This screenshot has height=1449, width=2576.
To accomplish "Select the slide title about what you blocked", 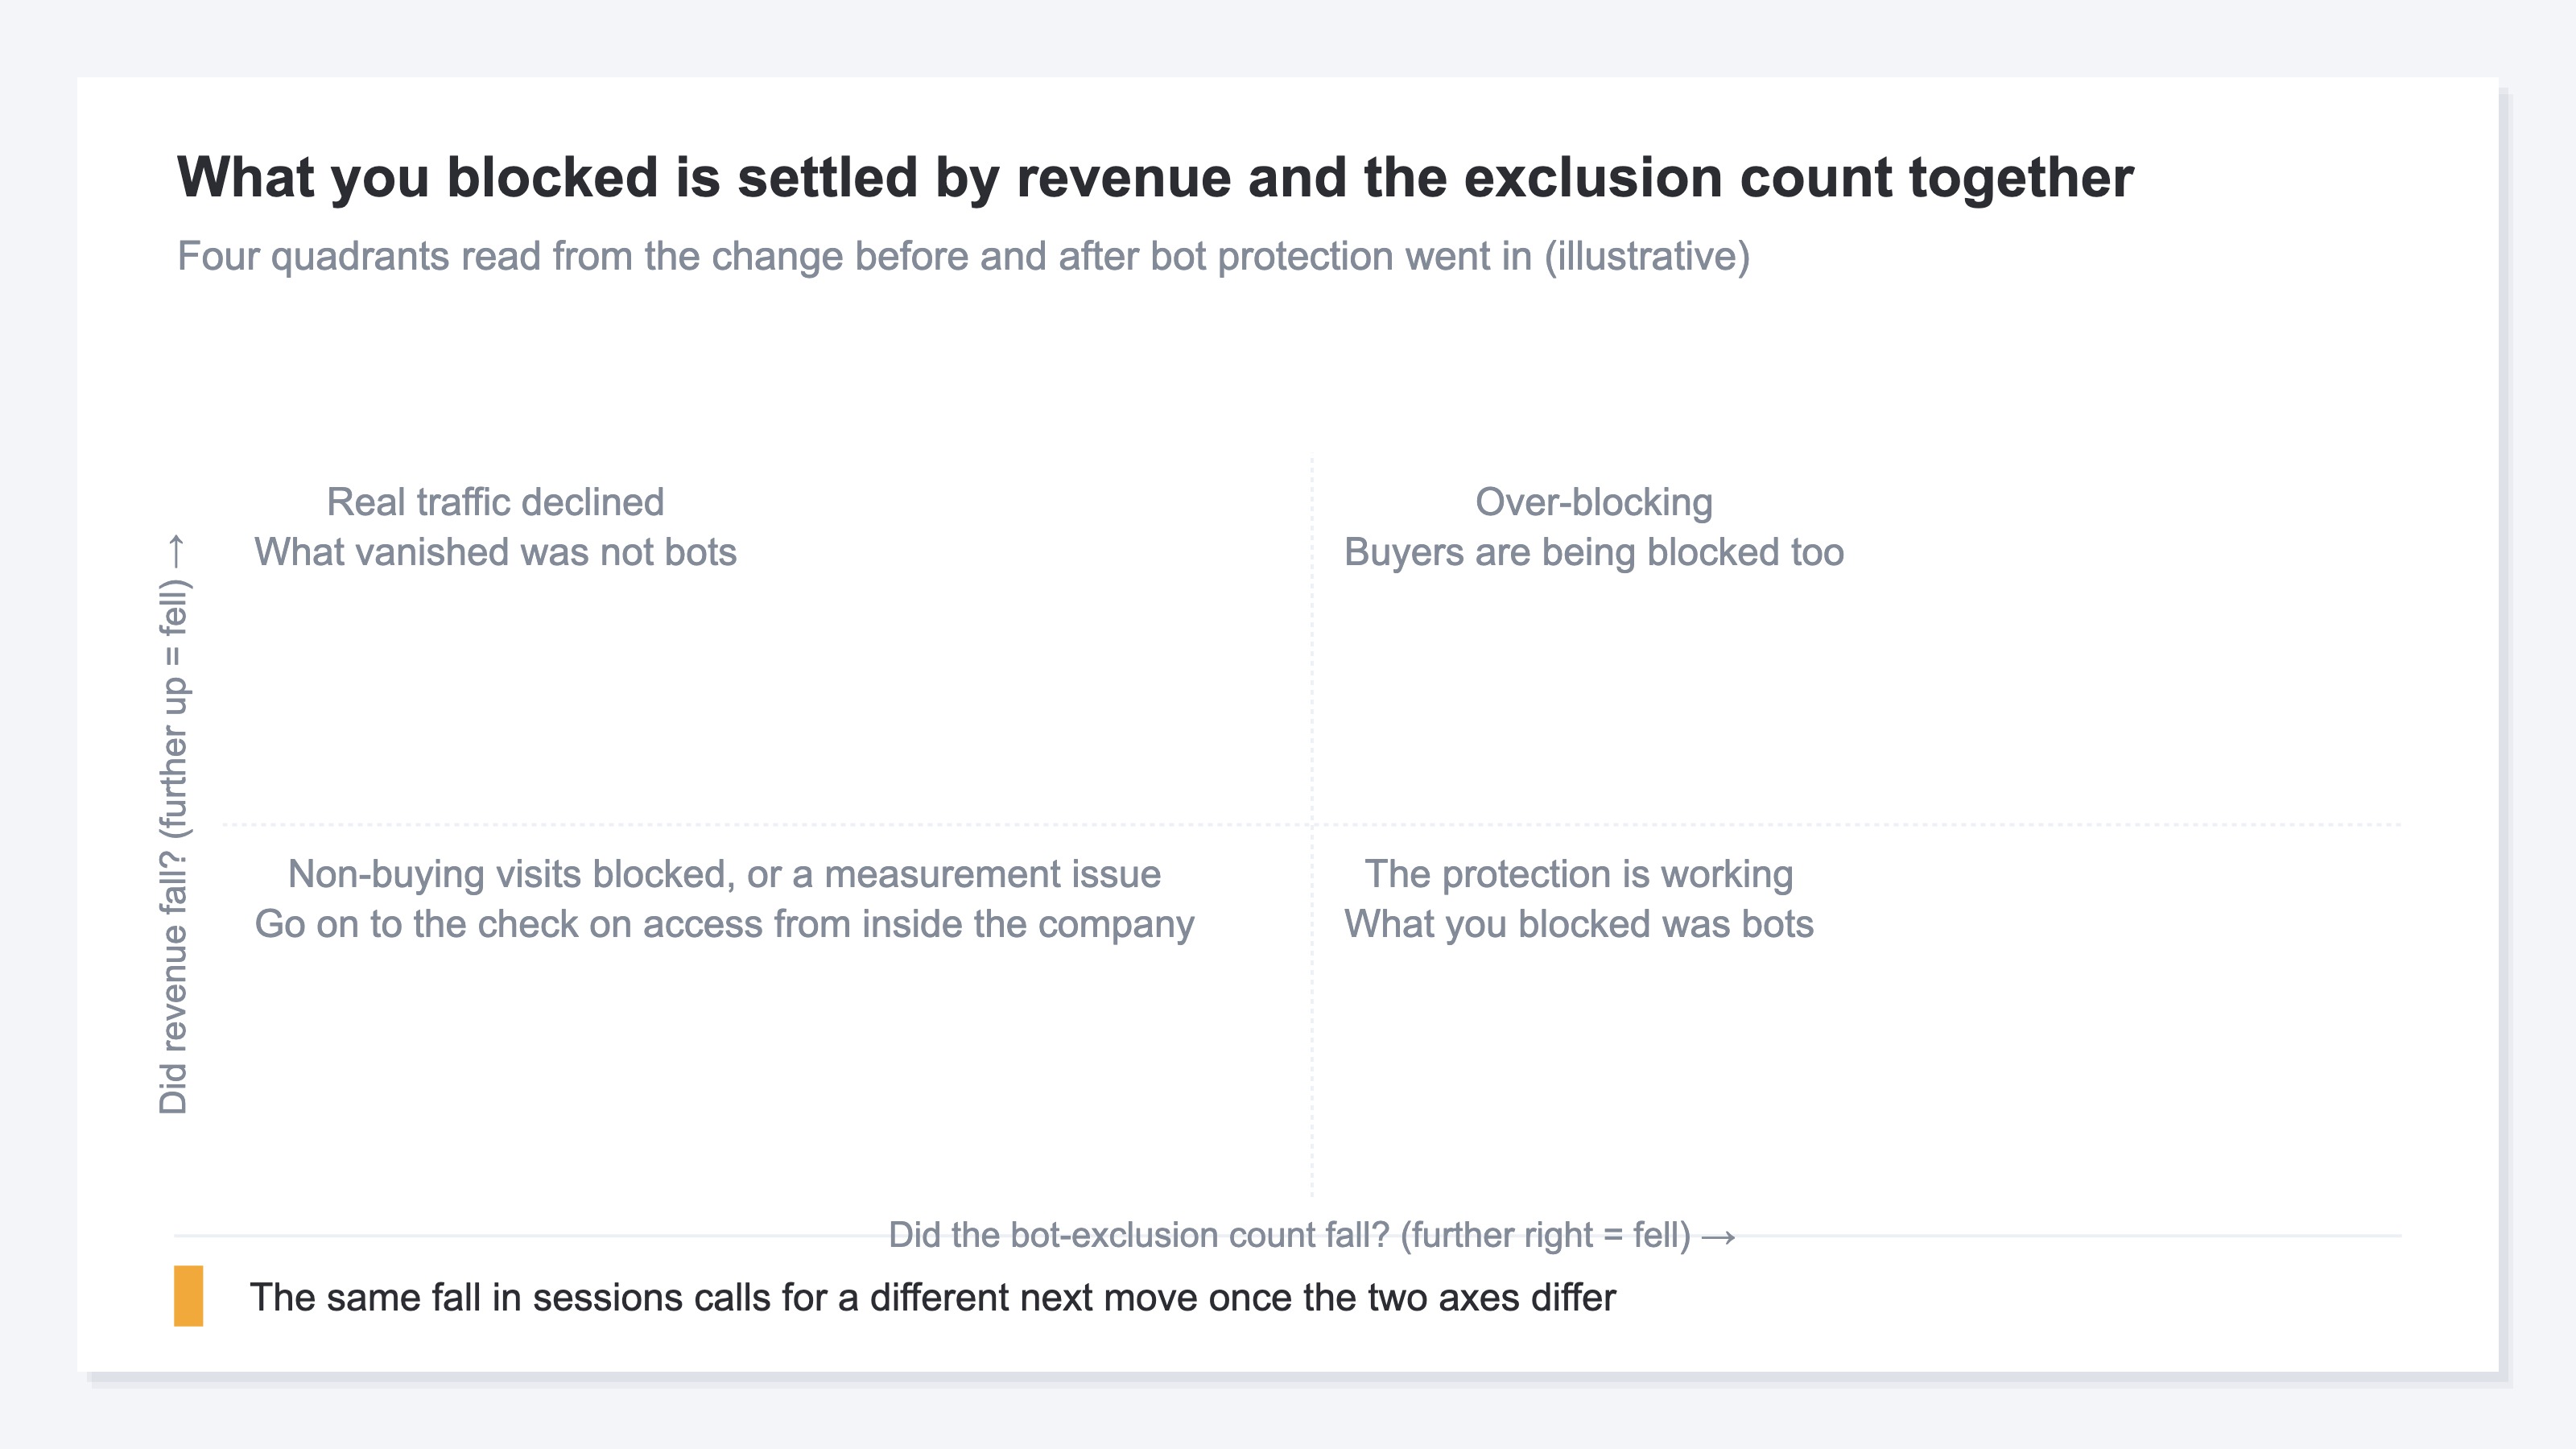I will point(1155,178).
